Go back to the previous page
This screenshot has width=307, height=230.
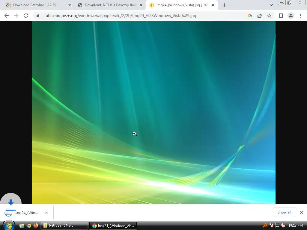7,16
